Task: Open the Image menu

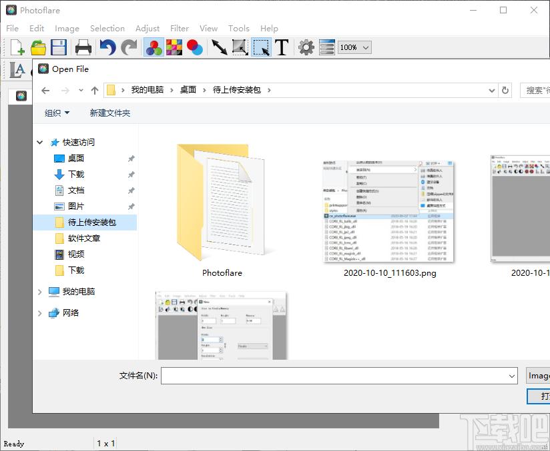Action: (67, 29)
